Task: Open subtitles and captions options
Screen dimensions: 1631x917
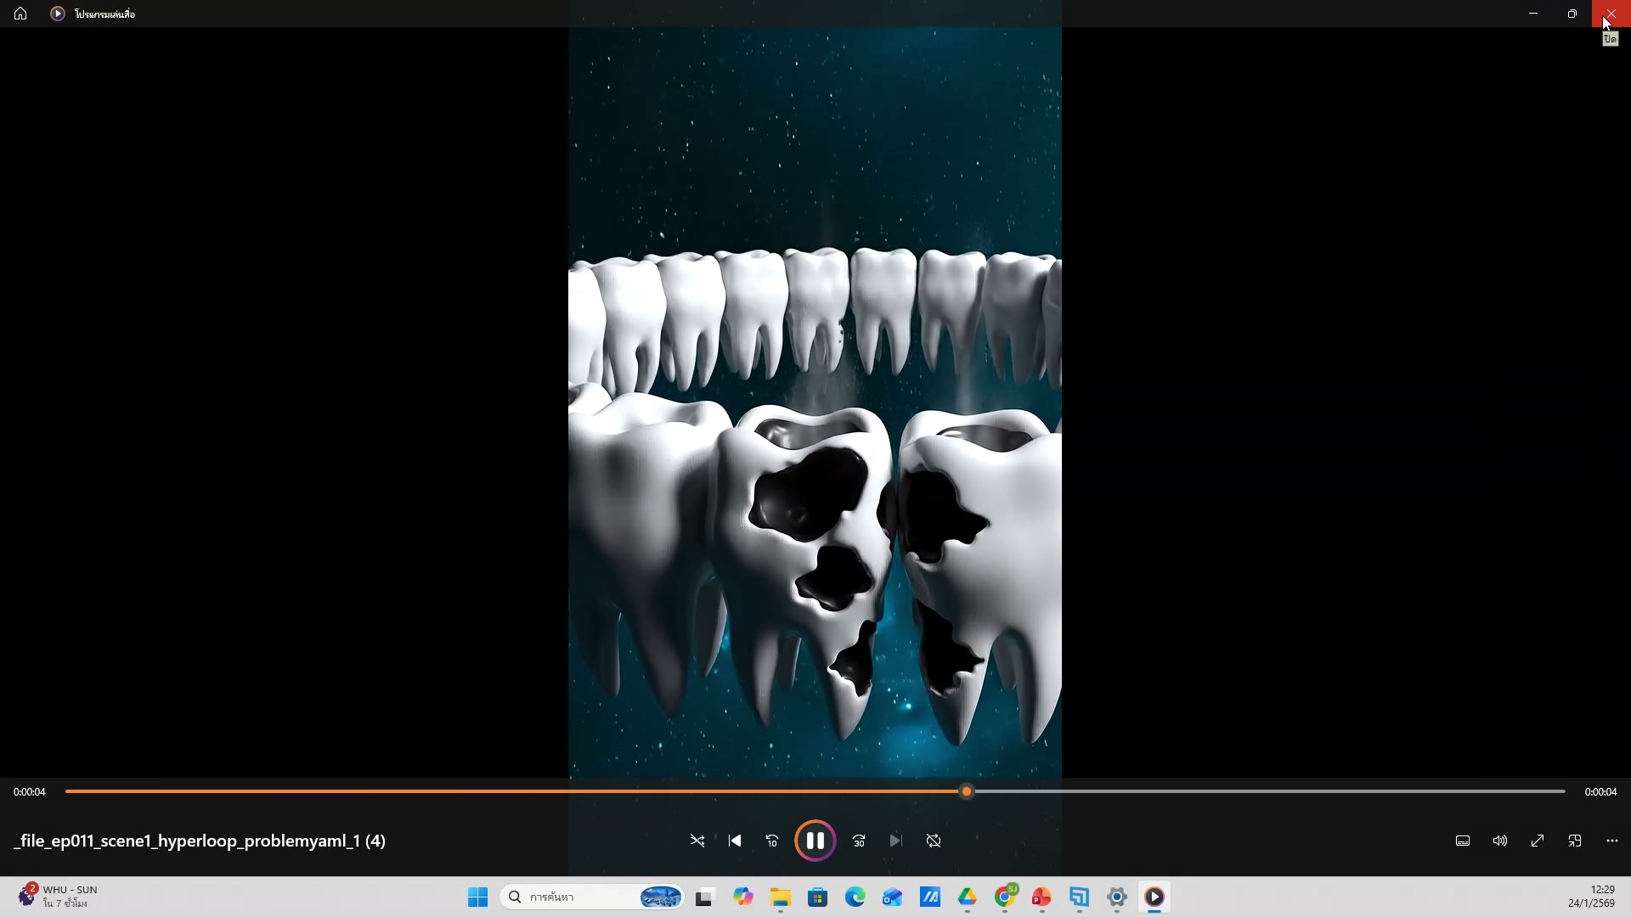Action: (1463, 841)
